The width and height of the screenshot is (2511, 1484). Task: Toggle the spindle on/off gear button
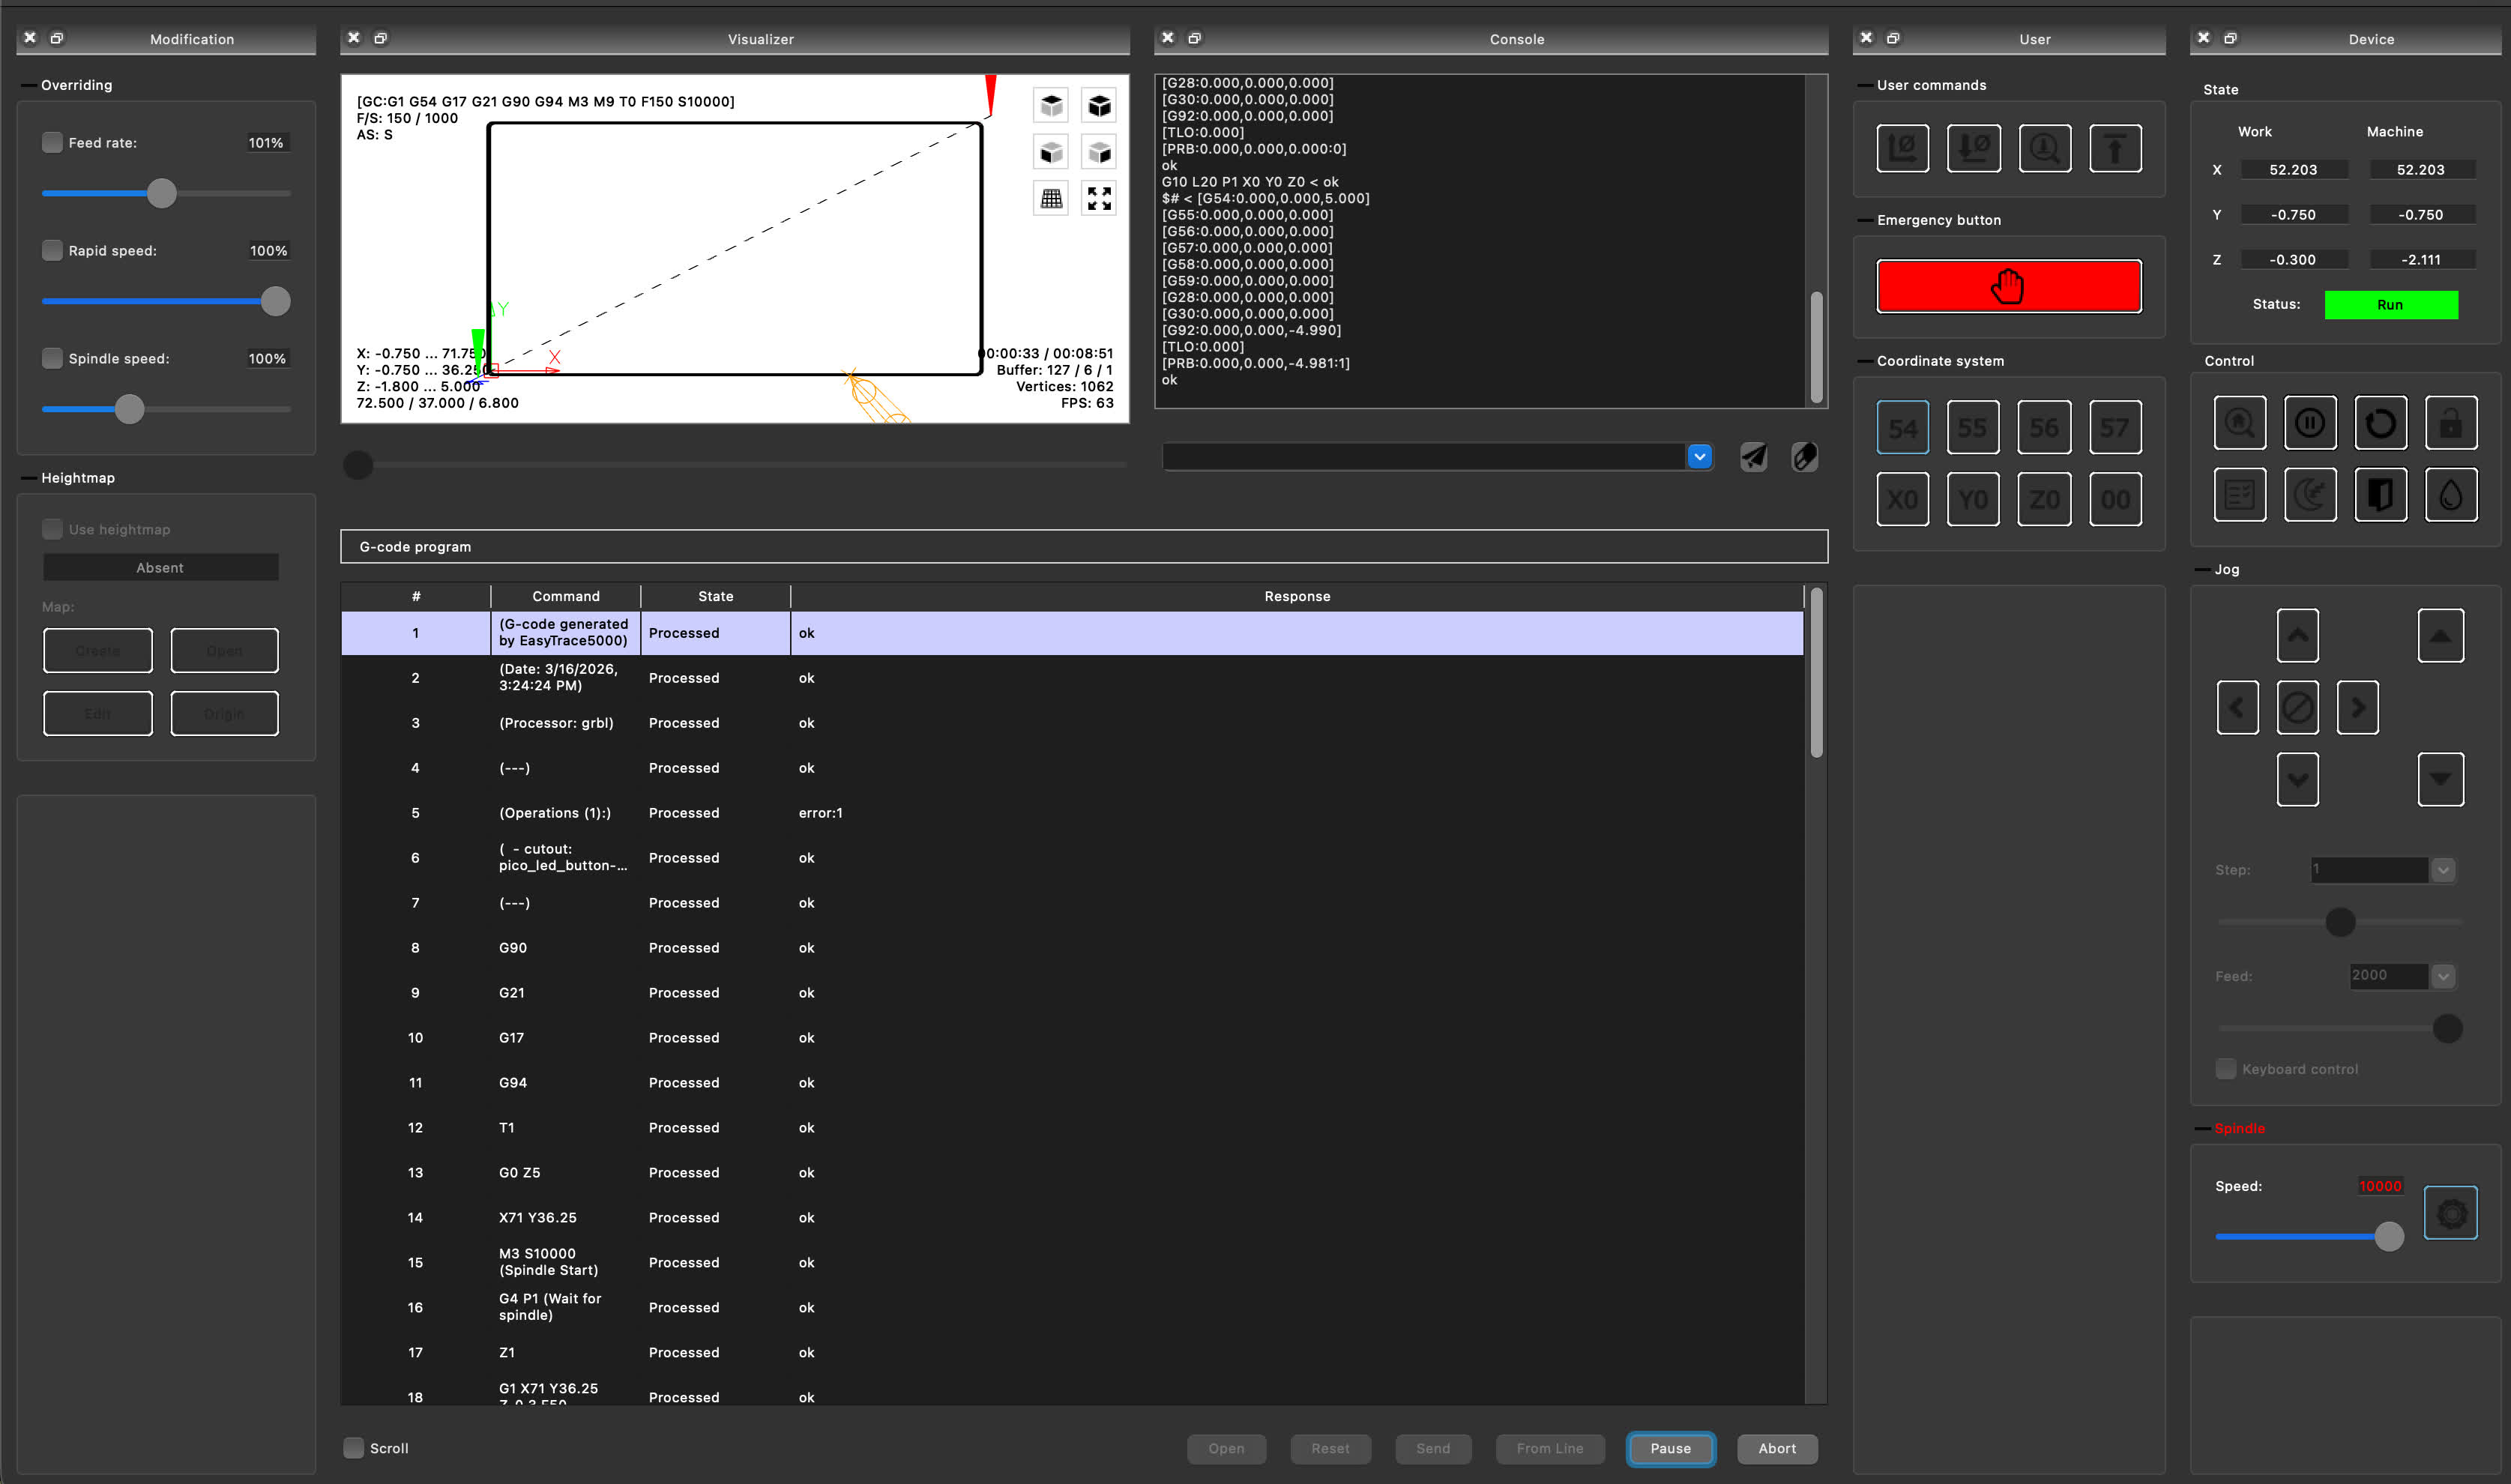(x=2451, y=1213)
